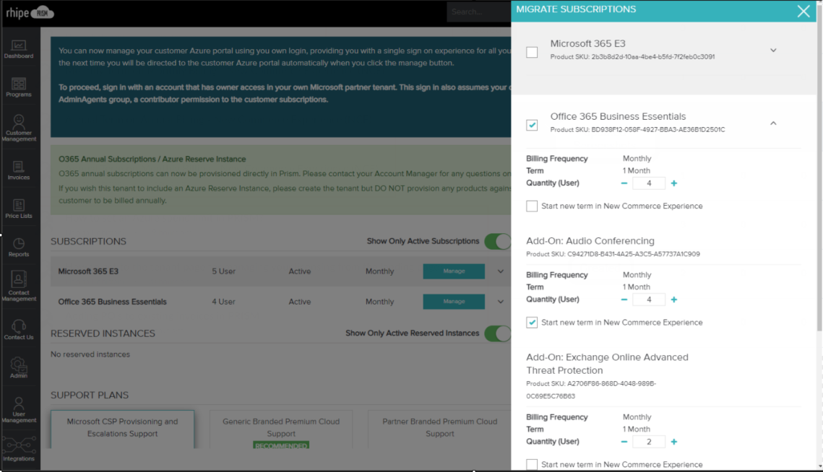Select Partner Branded Premium Cloud Support card
Screen dimensions: 823x472
[x=439, y=429]
